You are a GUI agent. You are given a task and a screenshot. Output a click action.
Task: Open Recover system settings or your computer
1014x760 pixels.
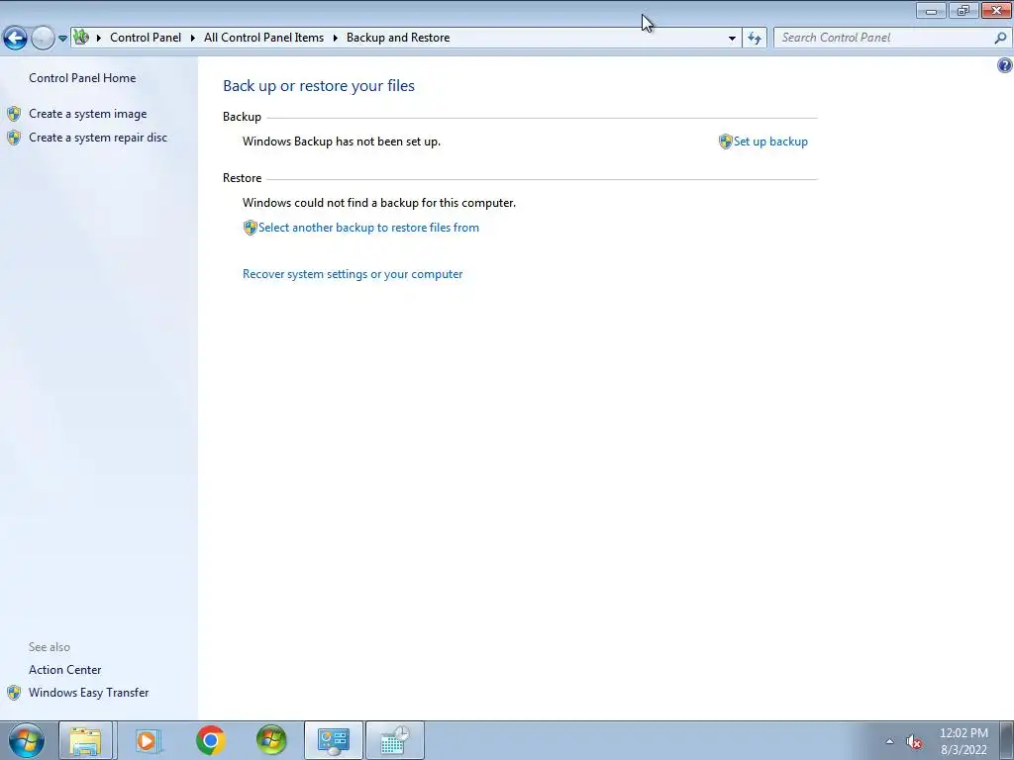[353, 274]
